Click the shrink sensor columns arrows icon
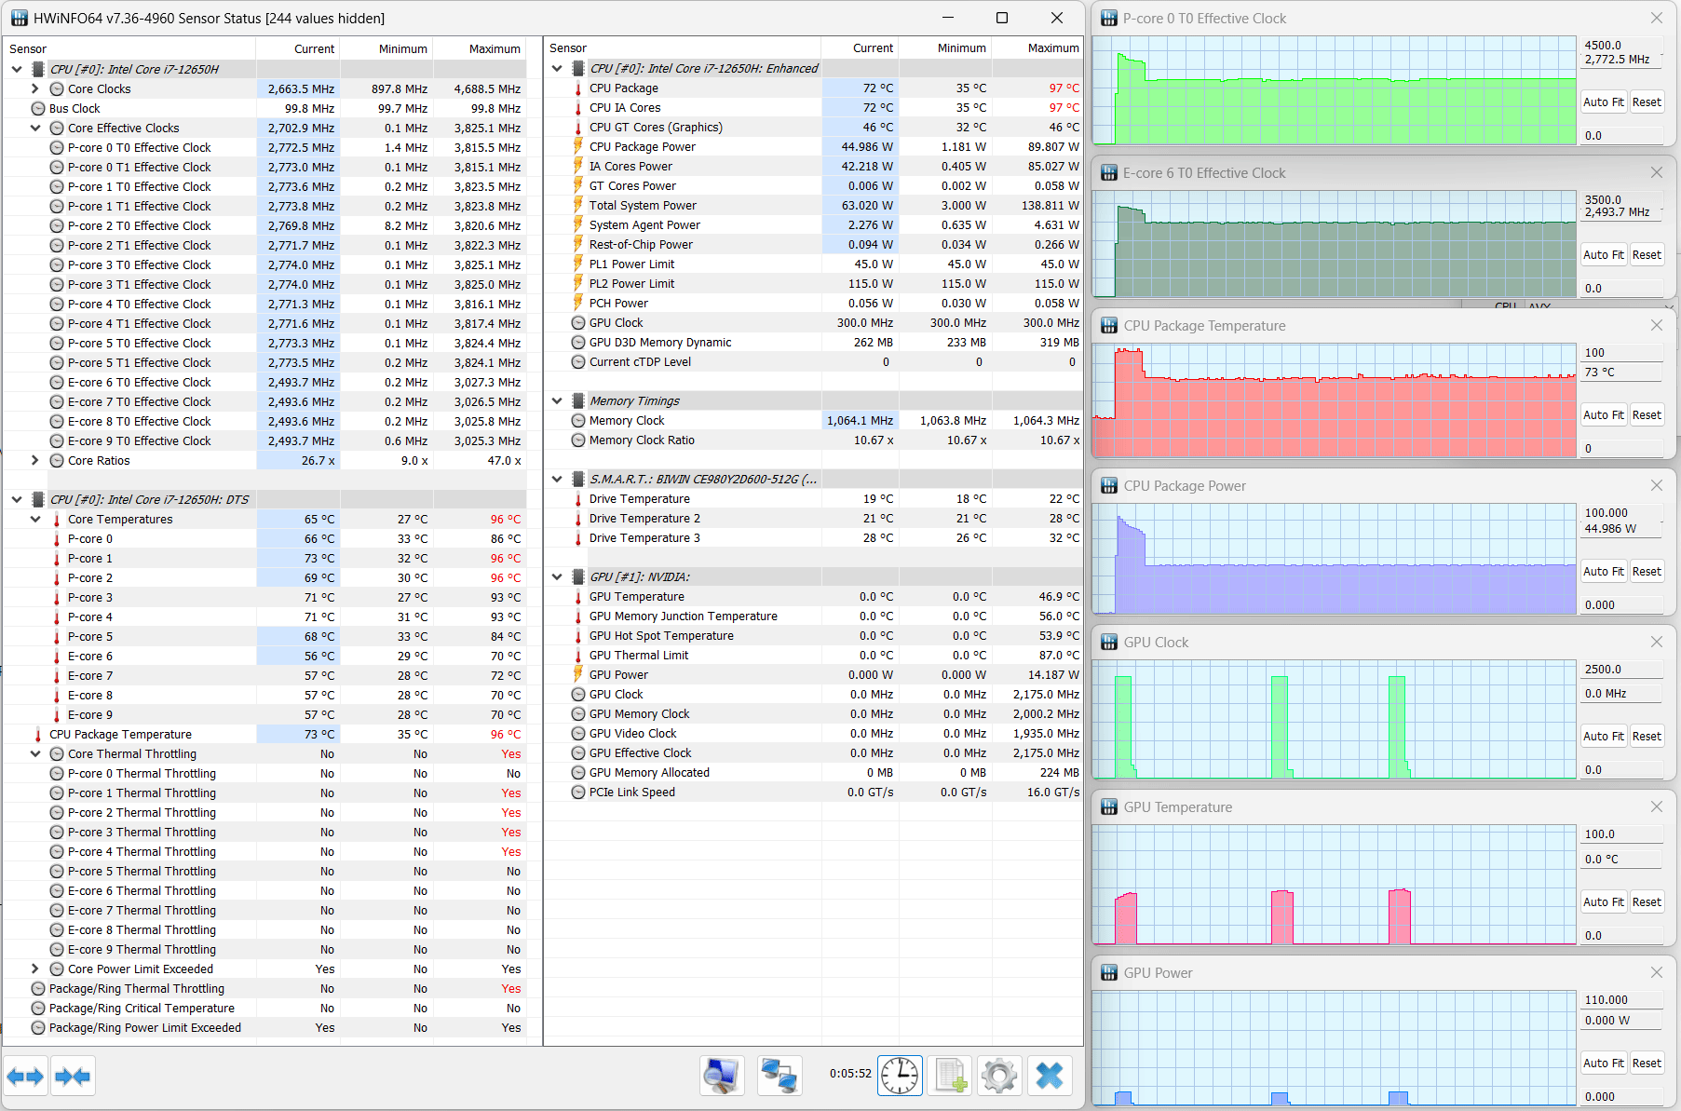The width and height of the screenshot is (1681, 1111). click(x=73, y=1077)
